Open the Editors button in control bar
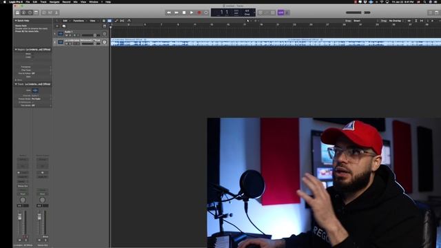 click(x=57, y=12)
